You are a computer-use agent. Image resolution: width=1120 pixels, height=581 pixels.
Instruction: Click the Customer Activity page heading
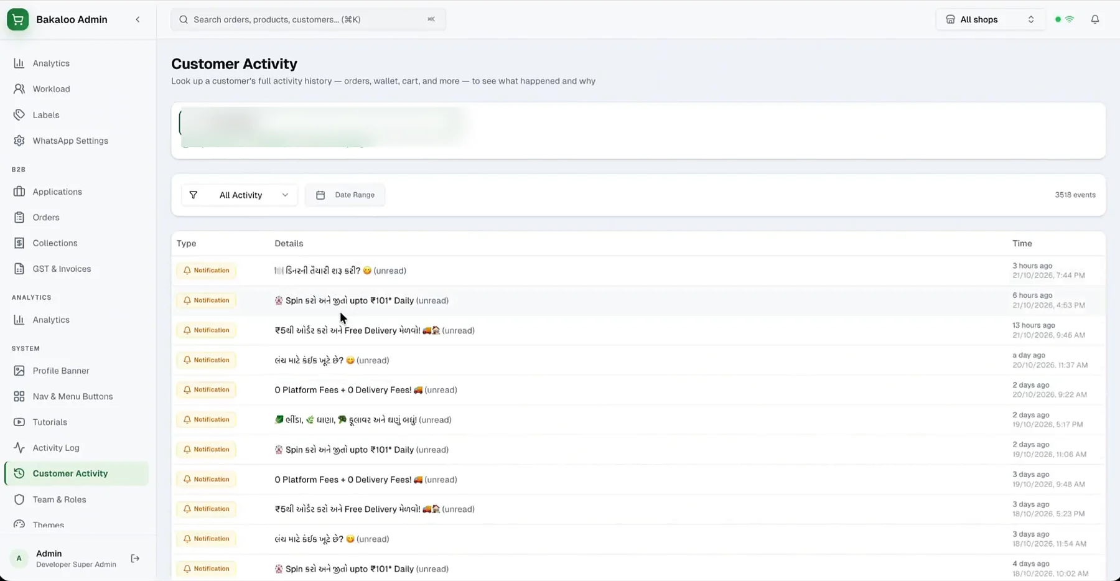point(234,63)
